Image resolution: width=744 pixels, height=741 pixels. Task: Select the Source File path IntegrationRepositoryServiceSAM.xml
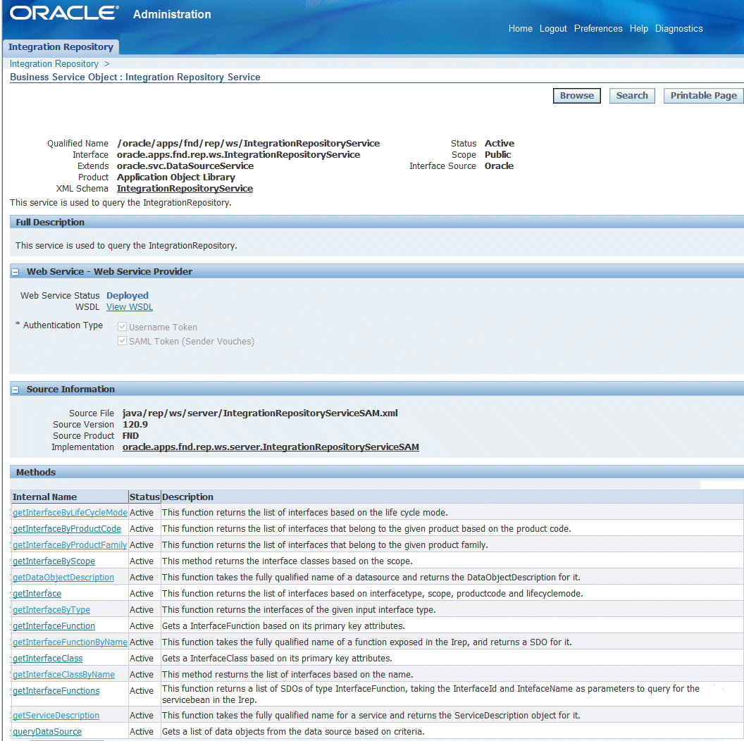[260, 413]
